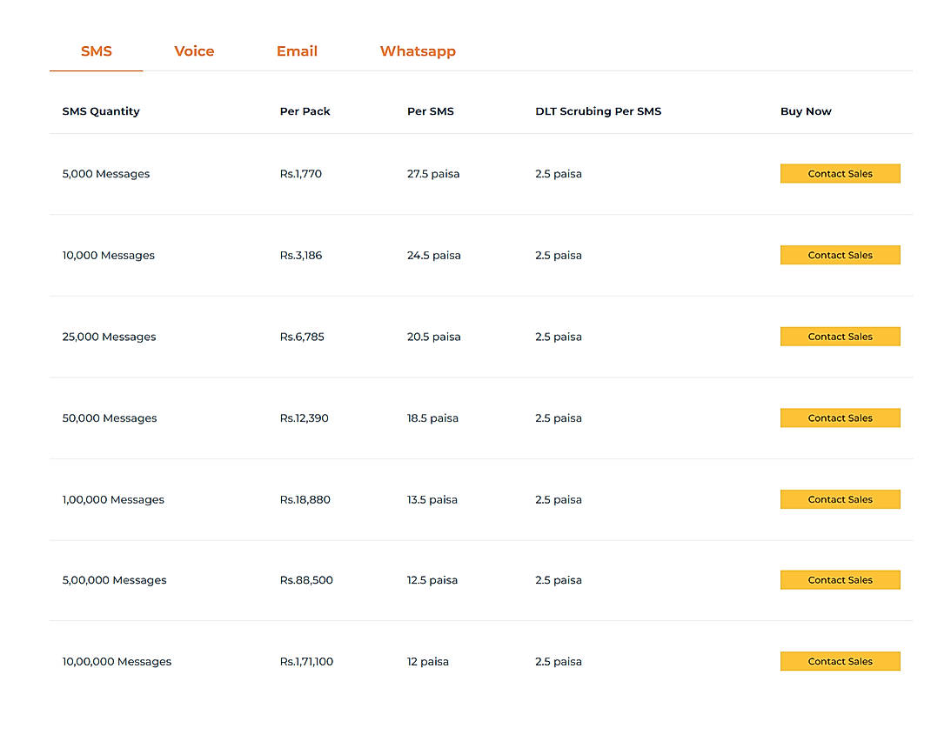
Task: Click the 12 paisa rate
Action: [x=427, y=661]
